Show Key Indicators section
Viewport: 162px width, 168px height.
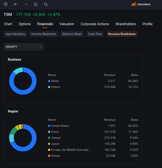15,34
